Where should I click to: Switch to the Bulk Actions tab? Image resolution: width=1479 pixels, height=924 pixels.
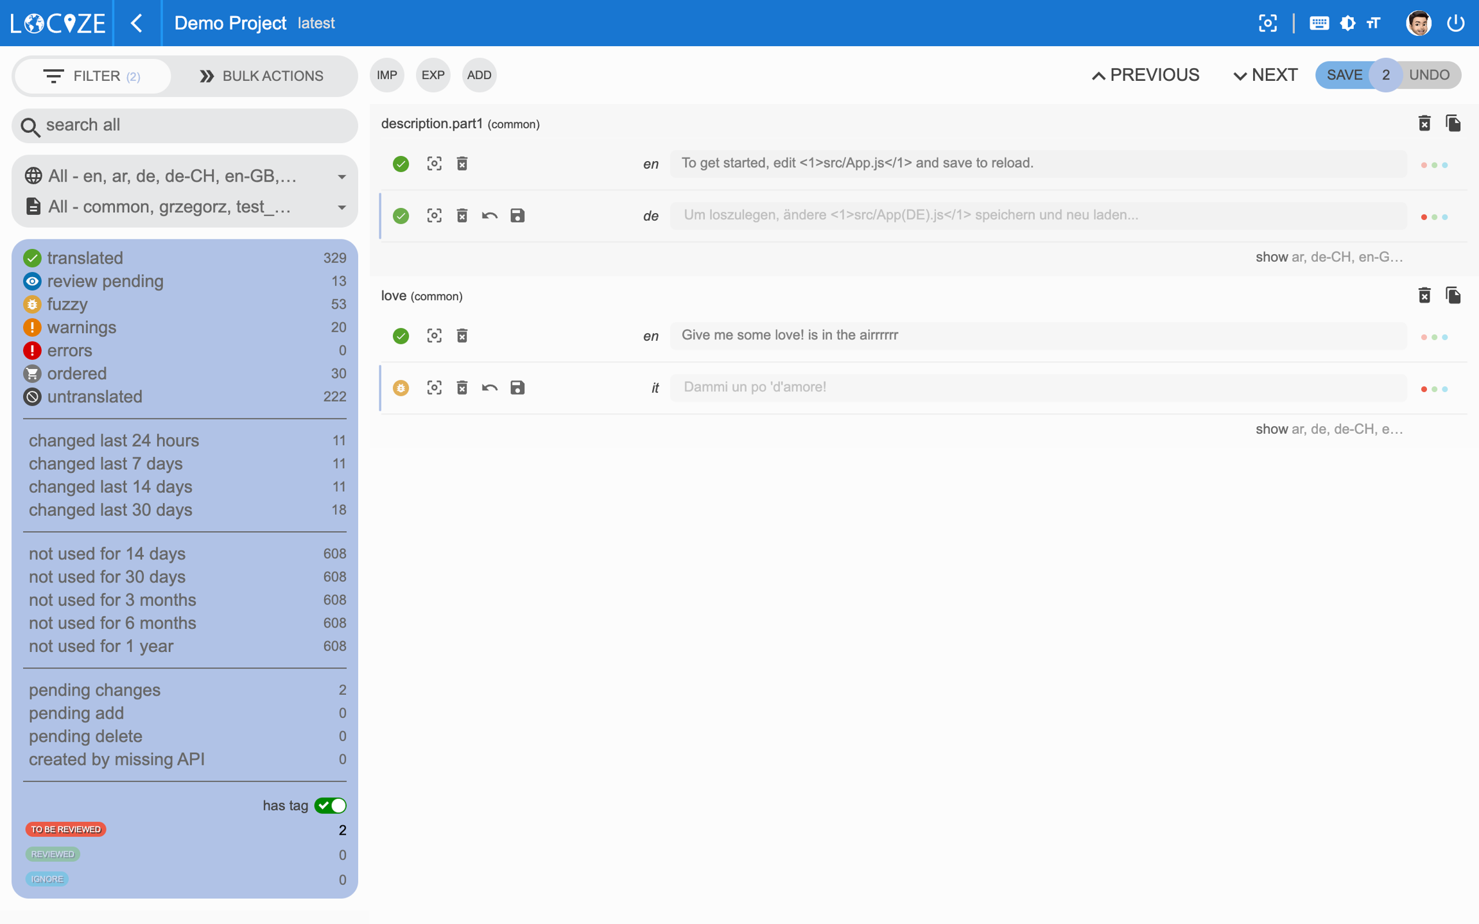(261, 76)
